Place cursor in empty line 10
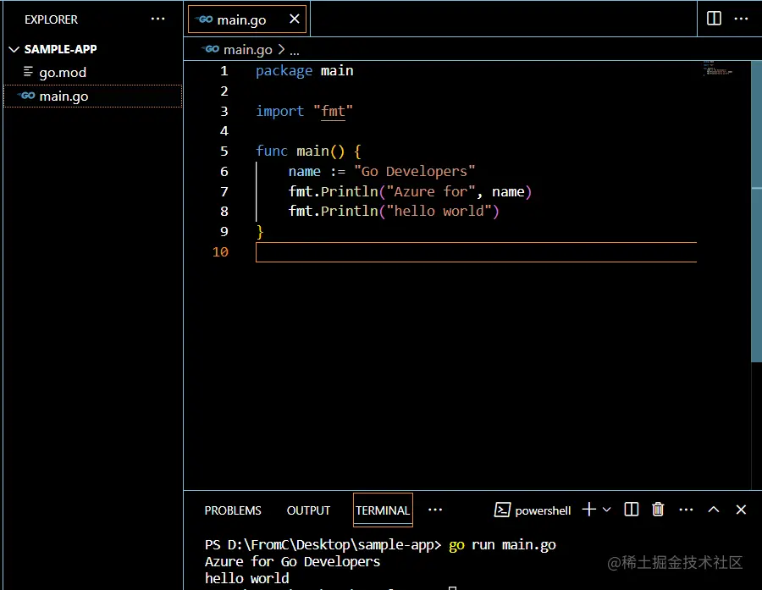The height and width of the screenshot is (590, 762). click(476, 251)
